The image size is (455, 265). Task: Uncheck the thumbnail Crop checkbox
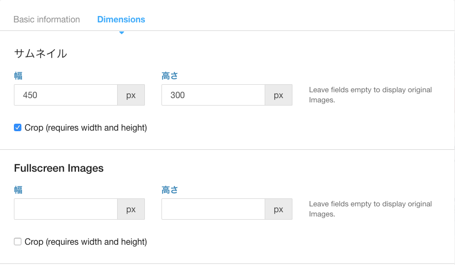pyautogui.click(x=18, y=127)
